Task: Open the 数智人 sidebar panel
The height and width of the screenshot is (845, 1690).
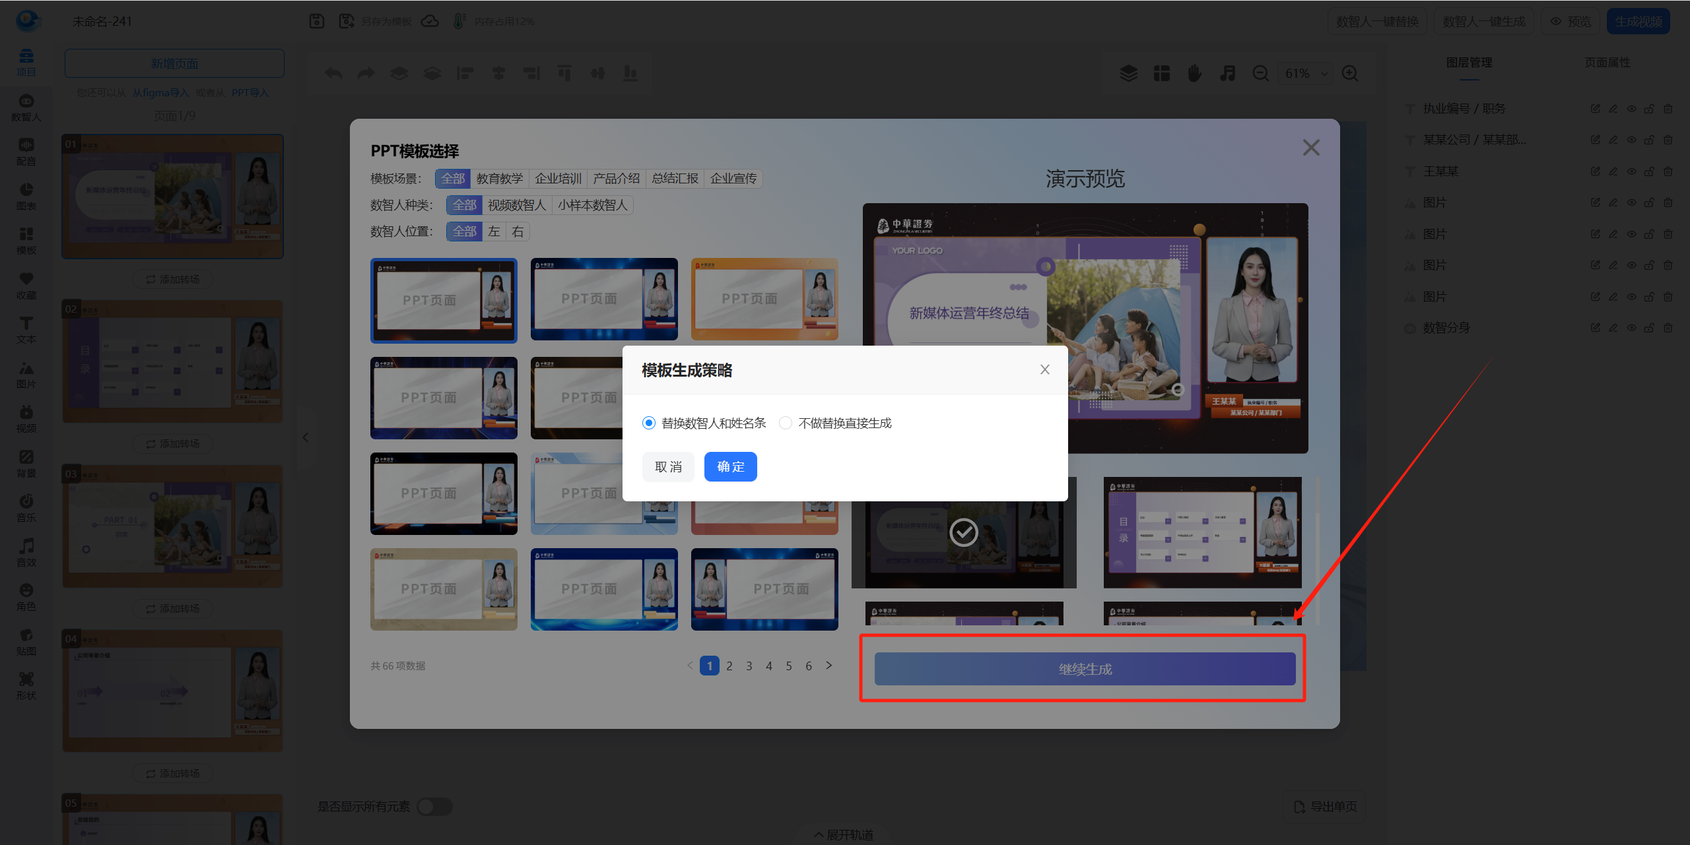Action: [26, 107]
